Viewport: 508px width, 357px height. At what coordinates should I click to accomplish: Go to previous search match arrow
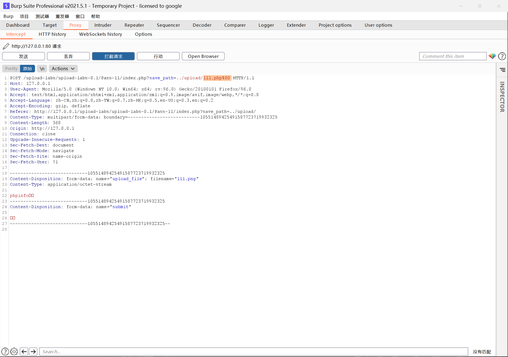click(24, 351)
